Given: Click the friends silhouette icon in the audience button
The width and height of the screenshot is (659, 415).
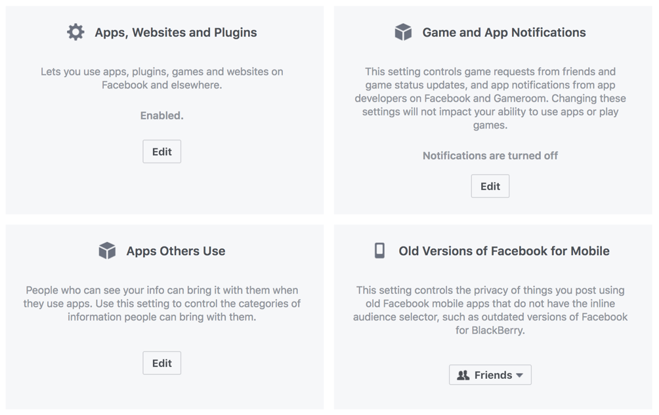Looking at the screenshot, I should [x=463, y=375].
